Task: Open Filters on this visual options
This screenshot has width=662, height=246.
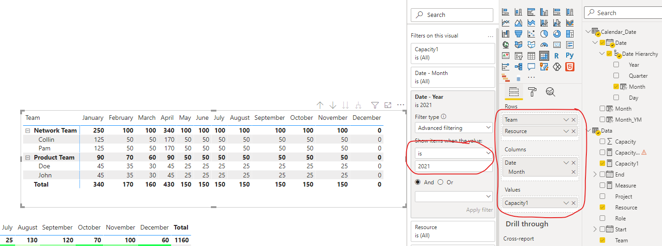Action: click(491, 36)
